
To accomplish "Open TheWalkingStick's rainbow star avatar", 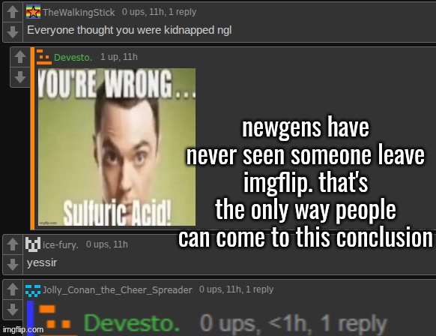I will [33, 12].
